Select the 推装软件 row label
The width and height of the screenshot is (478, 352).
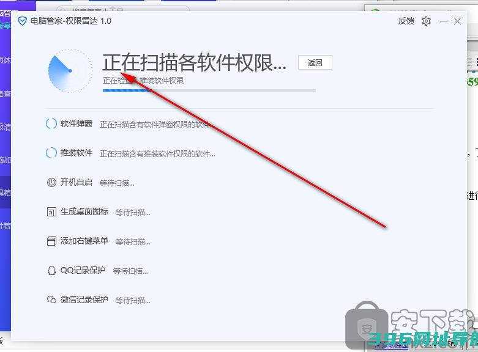[77, 153]
